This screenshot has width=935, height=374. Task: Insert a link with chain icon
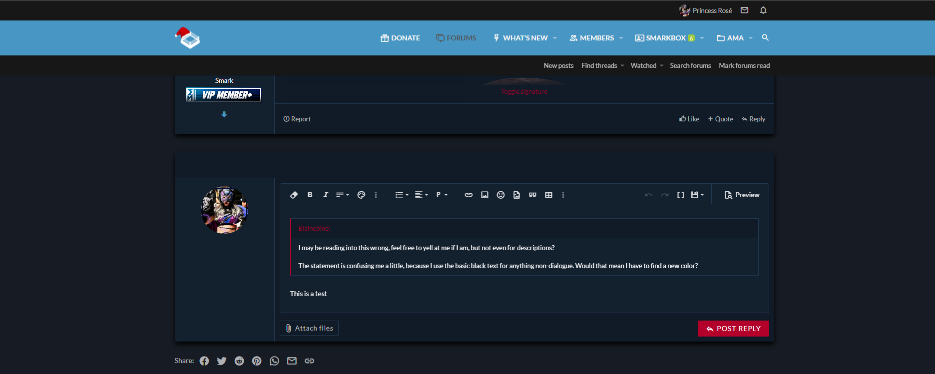[x=468, y=195]
